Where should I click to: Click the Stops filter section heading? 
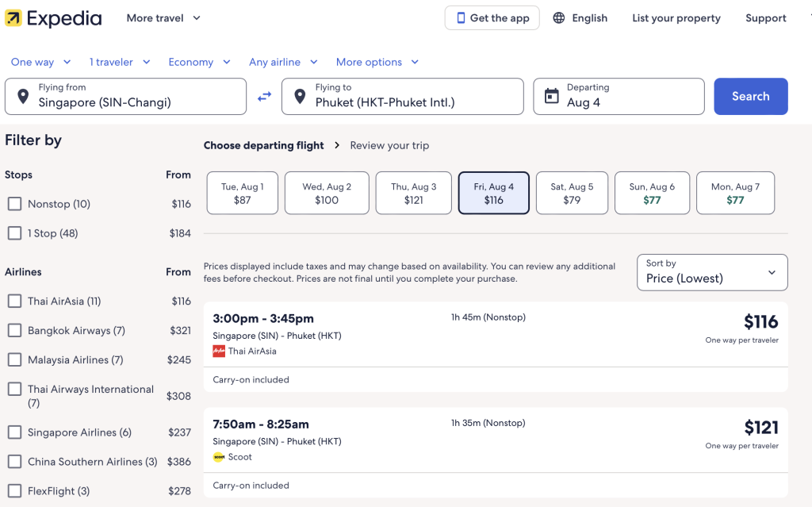(x=19, y=175)
